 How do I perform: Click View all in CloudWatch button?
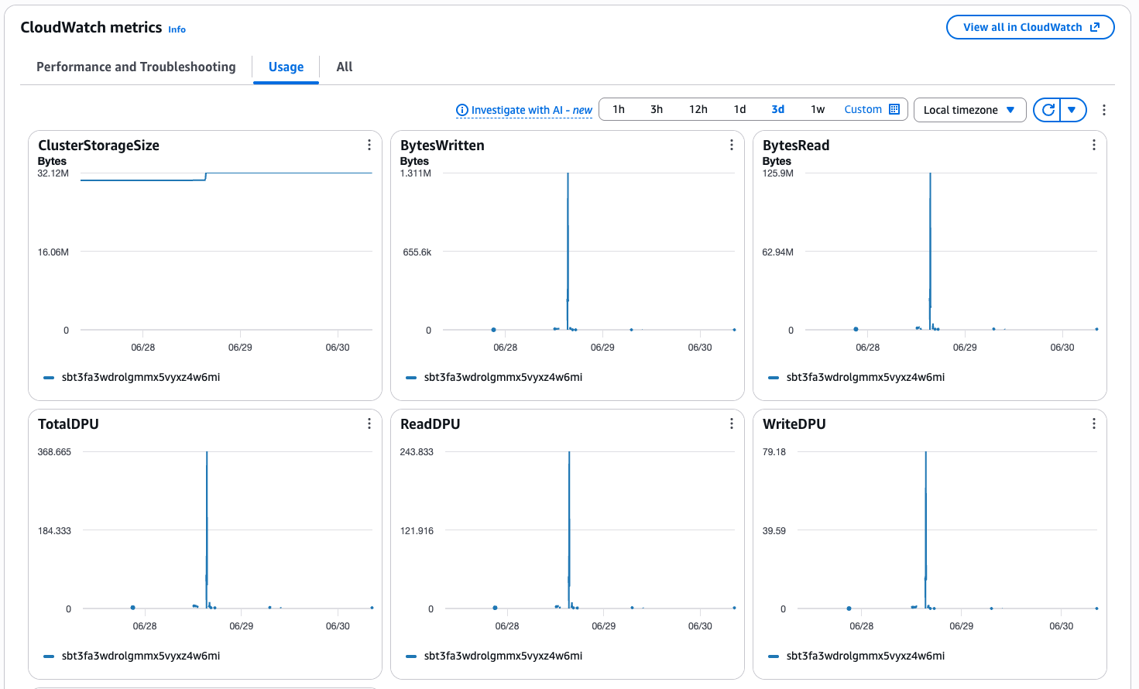(1031, 27)
